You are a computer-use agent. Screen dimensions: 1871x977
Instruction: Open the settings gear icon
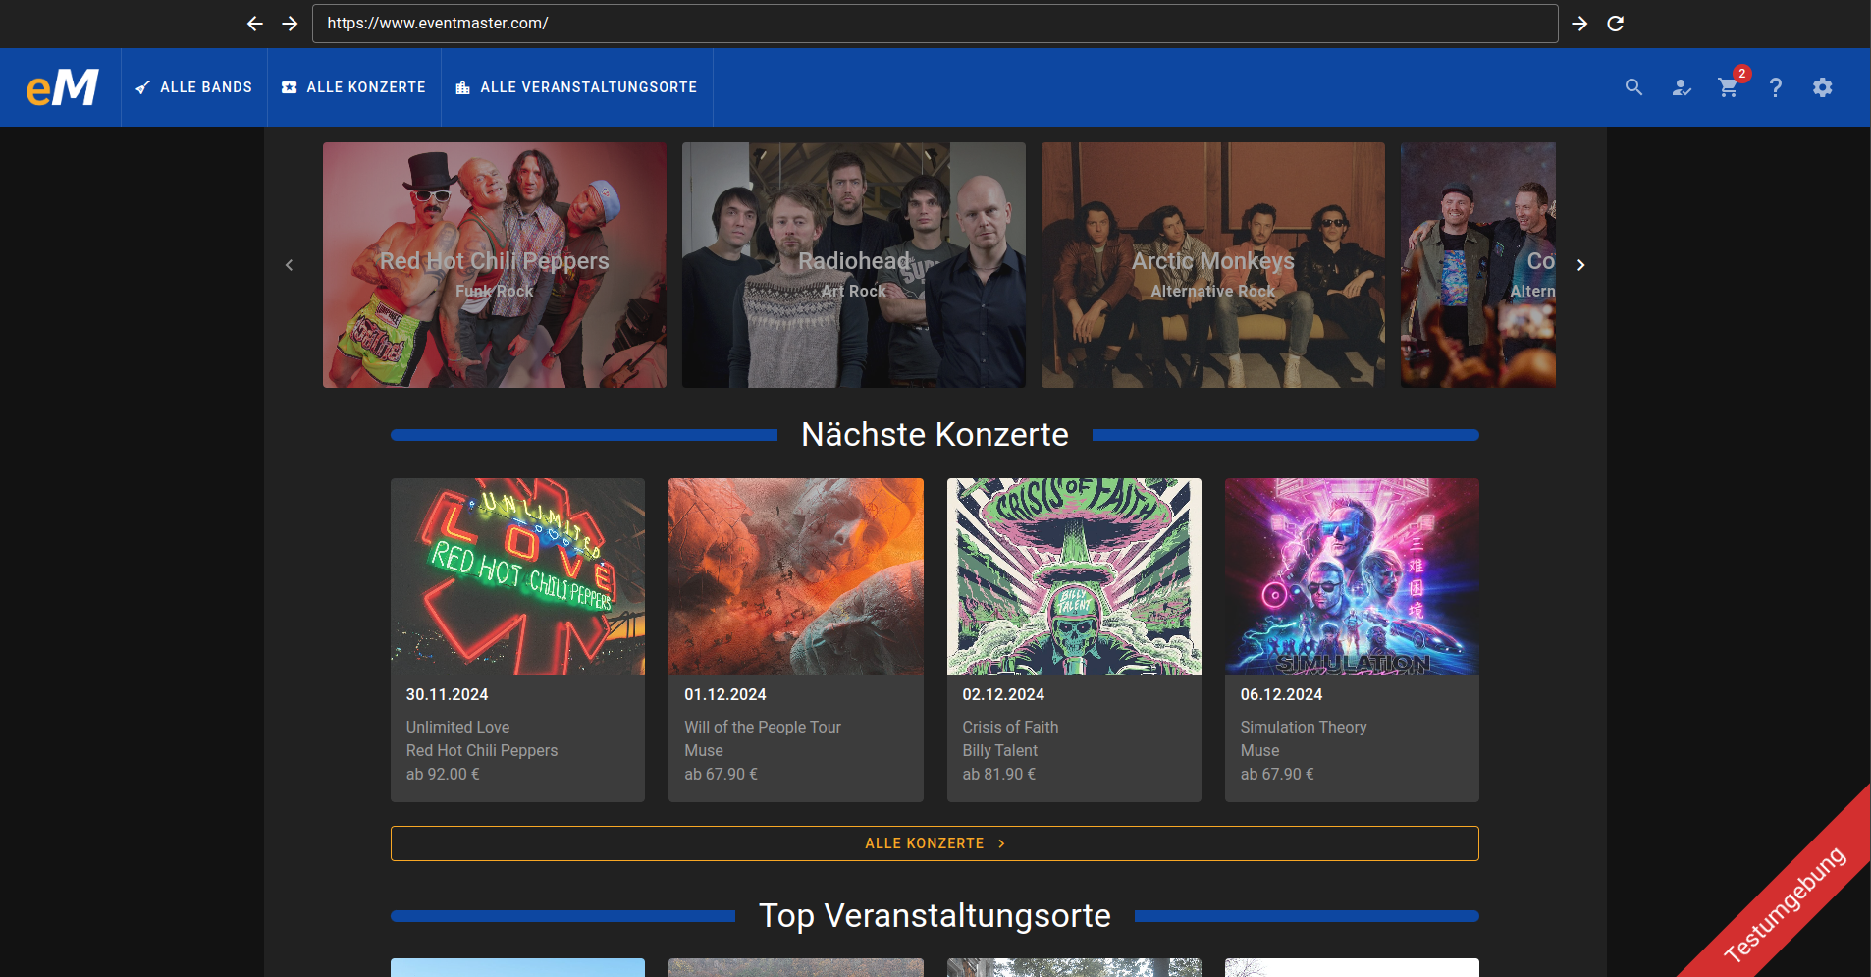(x=1822, y=87)
